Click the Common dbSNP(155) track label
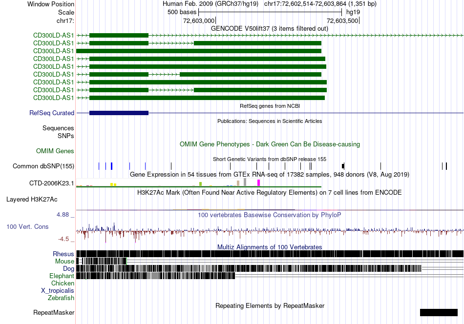 tap(43, 166)
